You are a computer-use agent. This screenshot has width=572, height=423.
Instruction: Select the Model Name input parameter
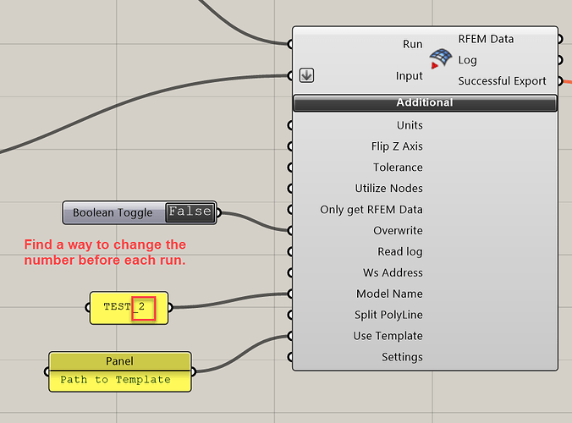tap(389, 294)
